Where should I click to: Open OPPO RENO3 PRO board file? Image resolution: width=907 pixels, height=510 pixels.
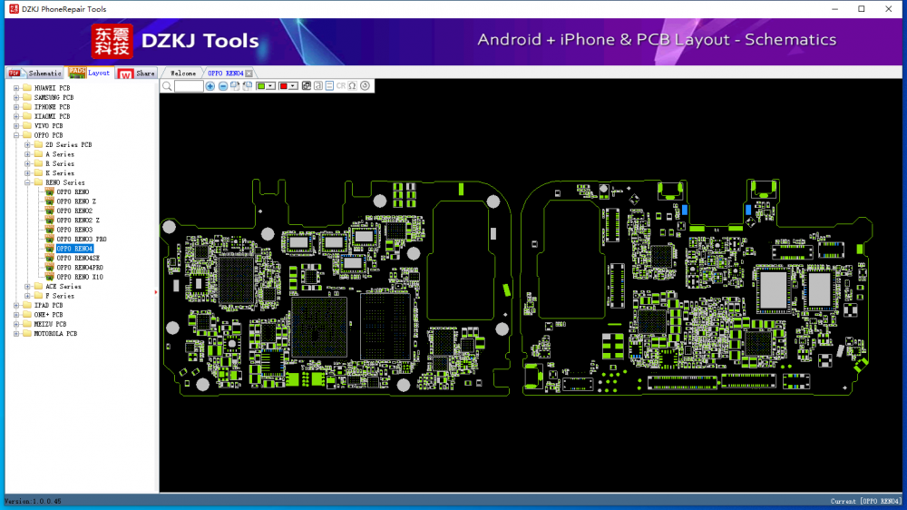coord(81,239)
